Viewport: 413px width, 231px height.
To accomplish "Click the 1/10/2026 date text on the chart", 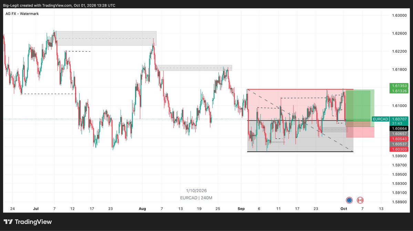I will click(x=196, y=191).
